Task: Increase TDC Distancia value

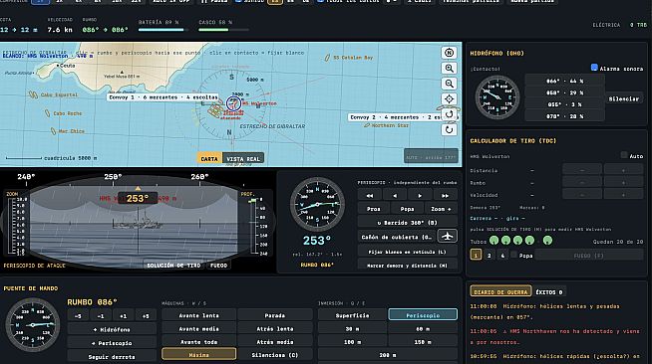Action: click(623, 170)
